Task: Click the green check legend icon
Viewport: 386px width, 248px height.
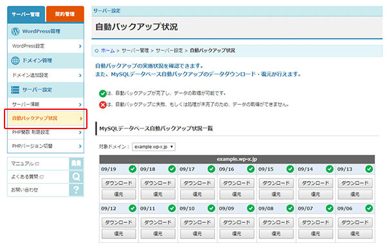Action: click(x=103, y=93)
